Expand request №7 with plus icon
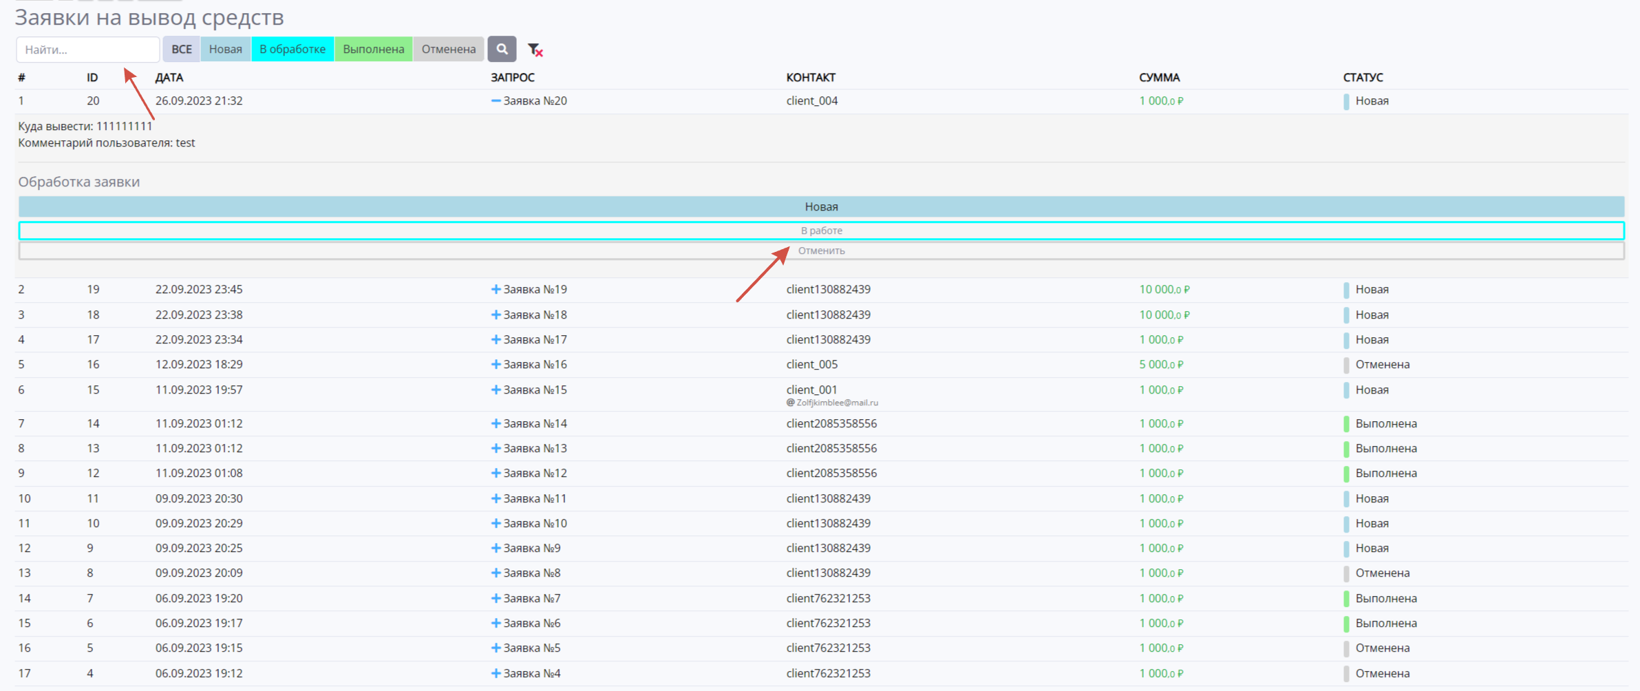Viewport: 1640px width, 691px height. tap(496, 599)
